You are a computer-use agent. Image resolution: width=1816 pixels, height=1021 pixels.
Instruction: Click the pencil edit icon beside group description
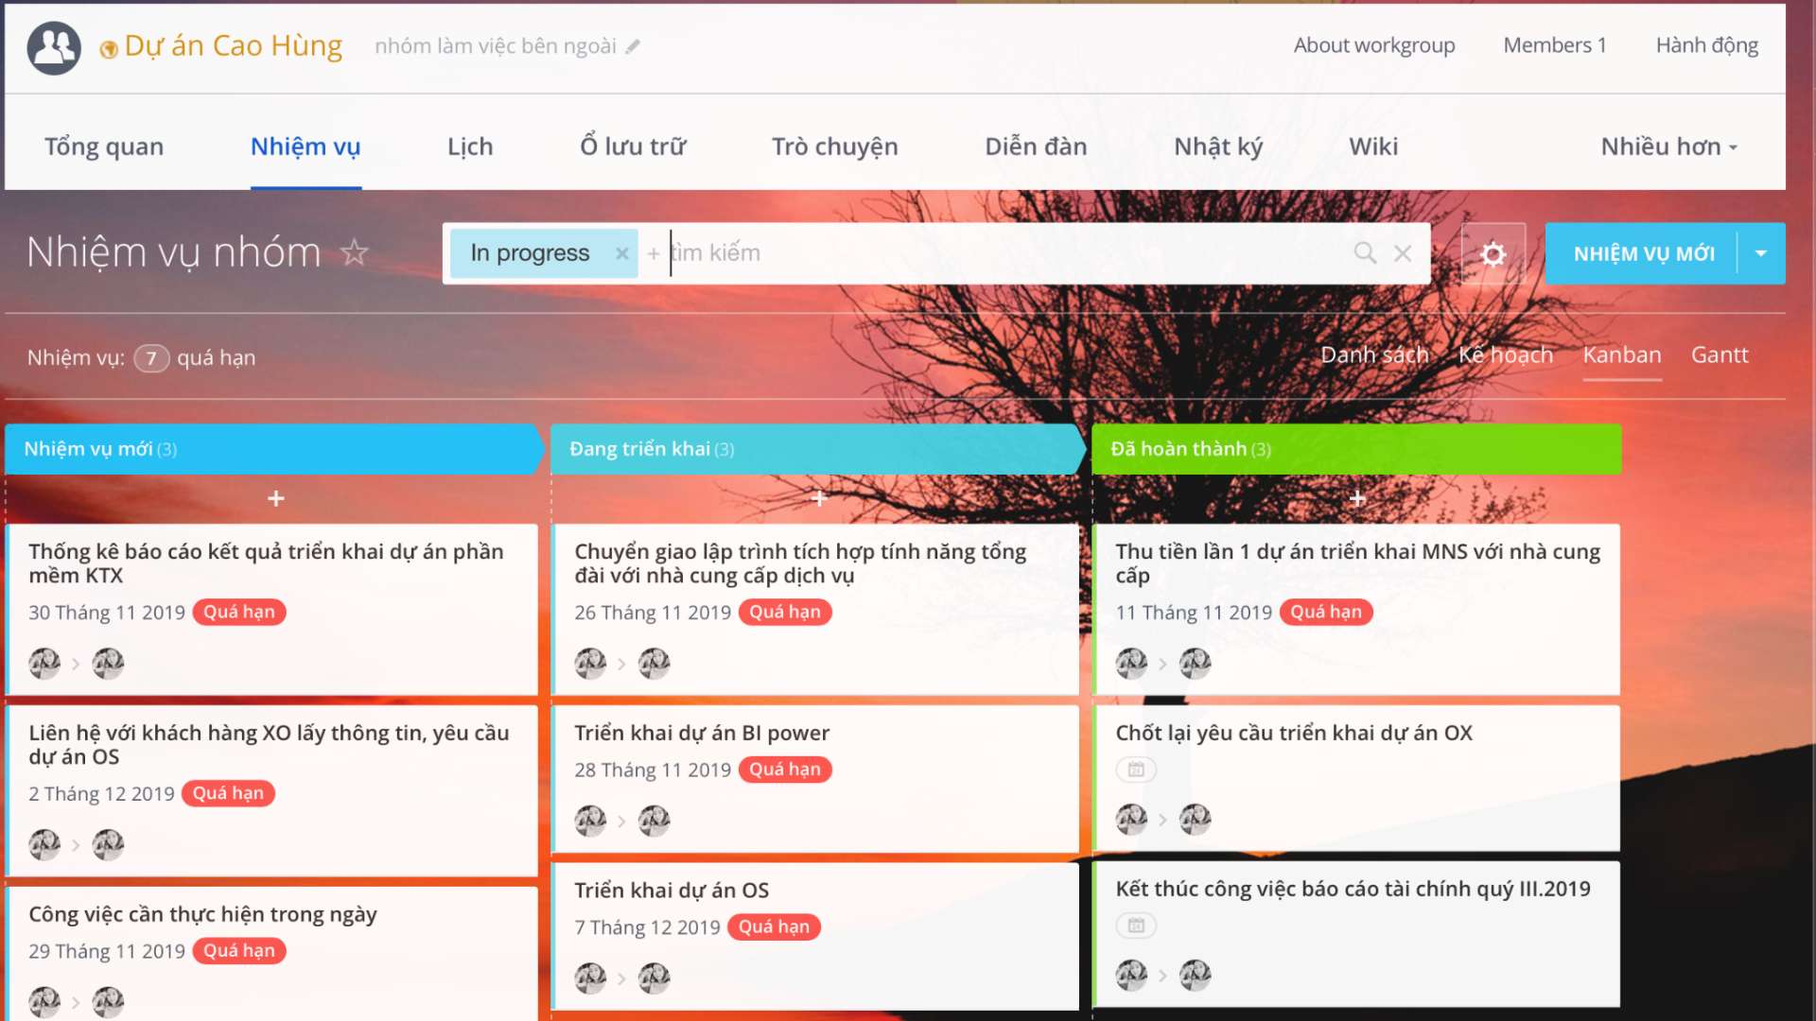pos(633,46)
